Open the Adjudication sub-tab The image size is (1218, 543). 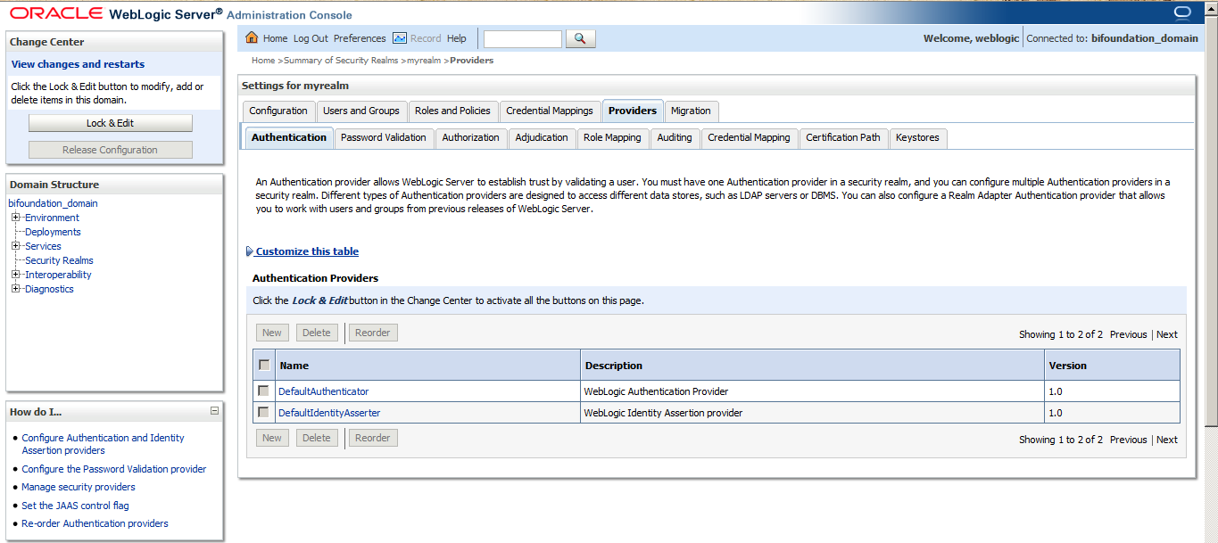coord(542,137)
